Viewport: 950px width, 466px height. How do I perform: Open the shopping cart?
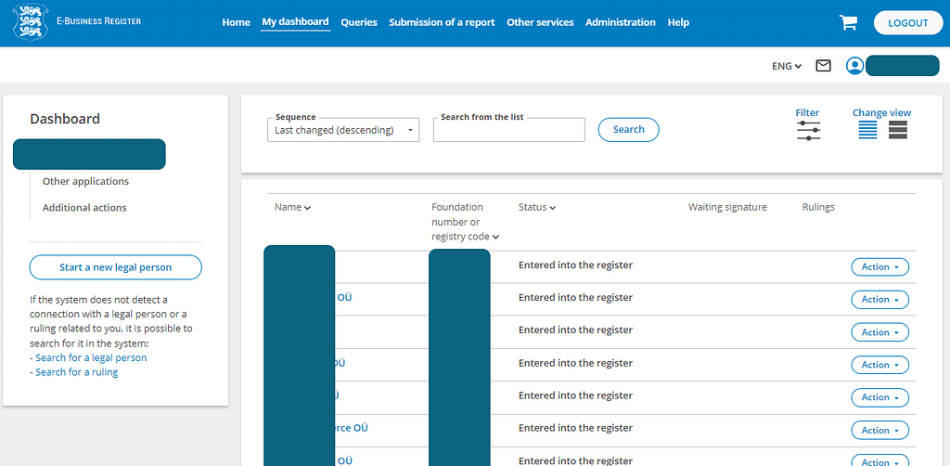pyautogui.click(x=848, y=23)
